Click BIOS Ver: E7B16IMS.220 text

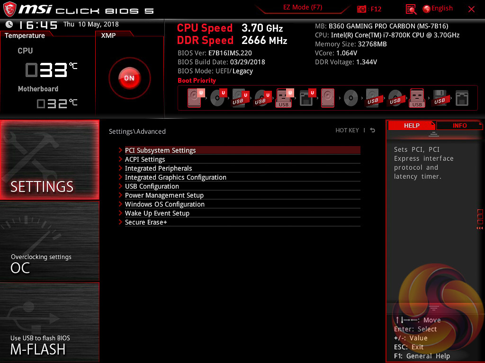point(215,53)
